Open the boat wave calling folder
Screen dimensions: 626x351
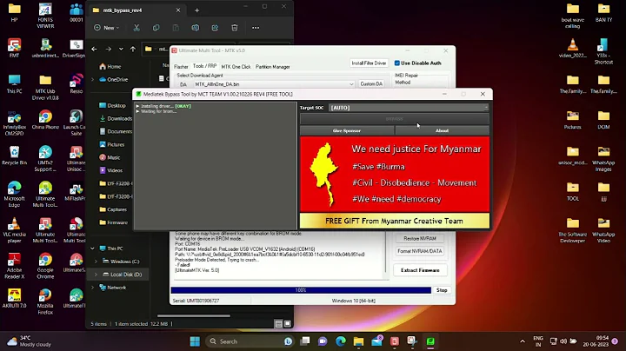click(x=572, y=16)
